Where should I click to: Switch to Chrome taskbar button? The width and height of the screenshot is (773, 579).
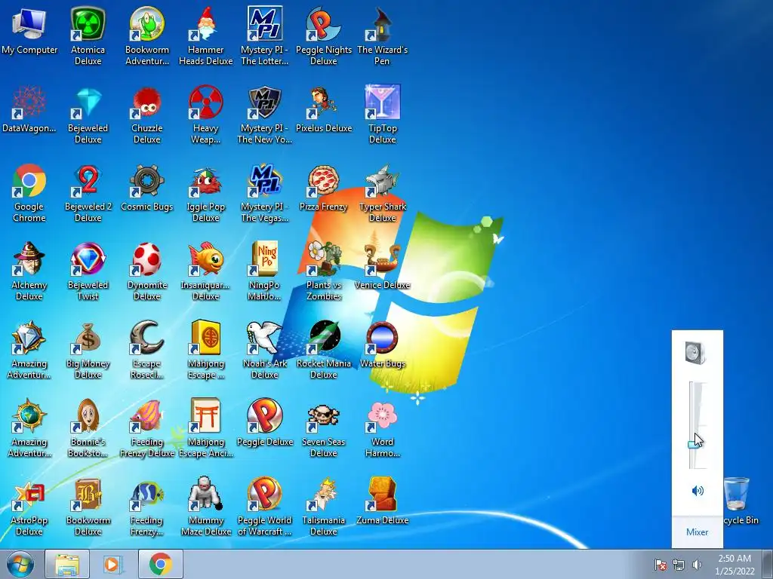point(160,564)
